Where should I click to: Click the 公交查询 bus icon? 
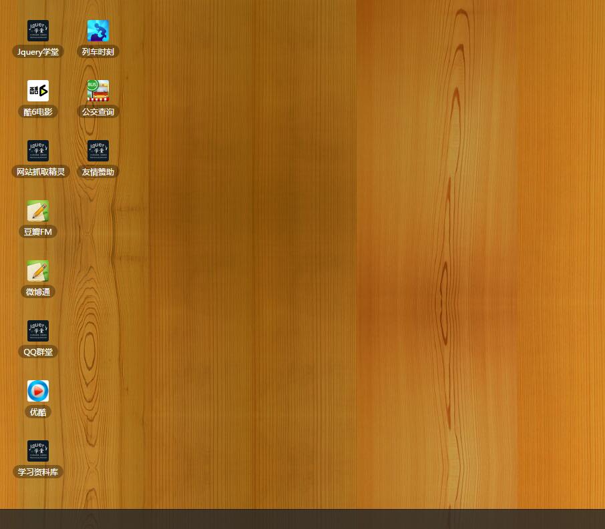[x=98, y=91]
